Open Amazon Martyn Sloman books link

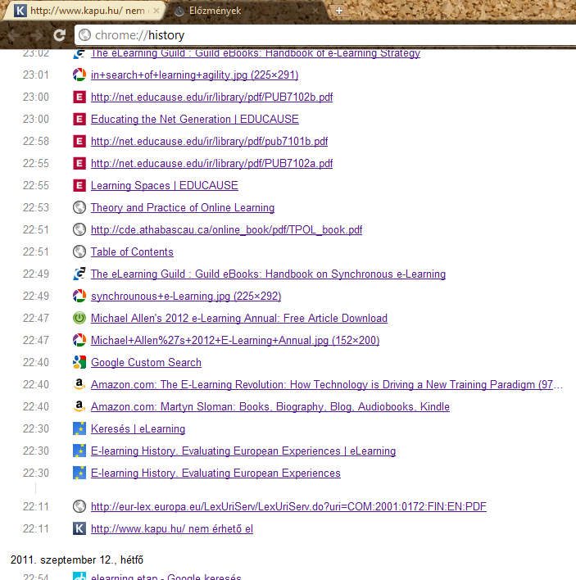click(270, 407)
